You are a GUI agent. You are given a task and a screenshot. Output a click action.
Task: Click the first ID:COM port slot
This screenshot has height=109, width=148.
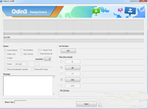[x=12, y=41]
